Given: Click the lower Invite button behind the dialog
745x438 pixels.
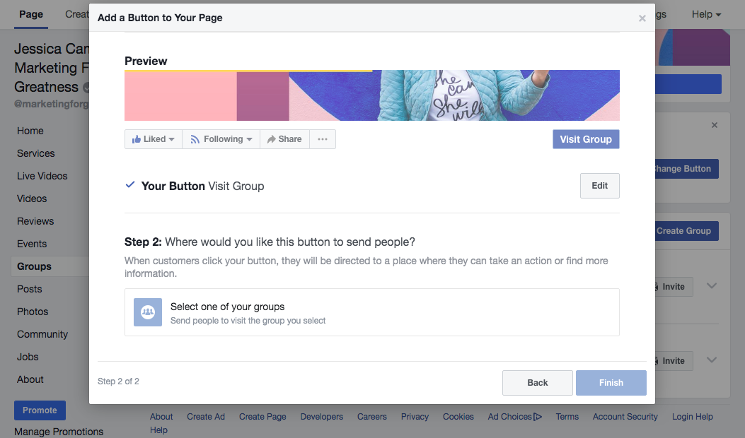Looking at the screenshot, I should 674,361.
